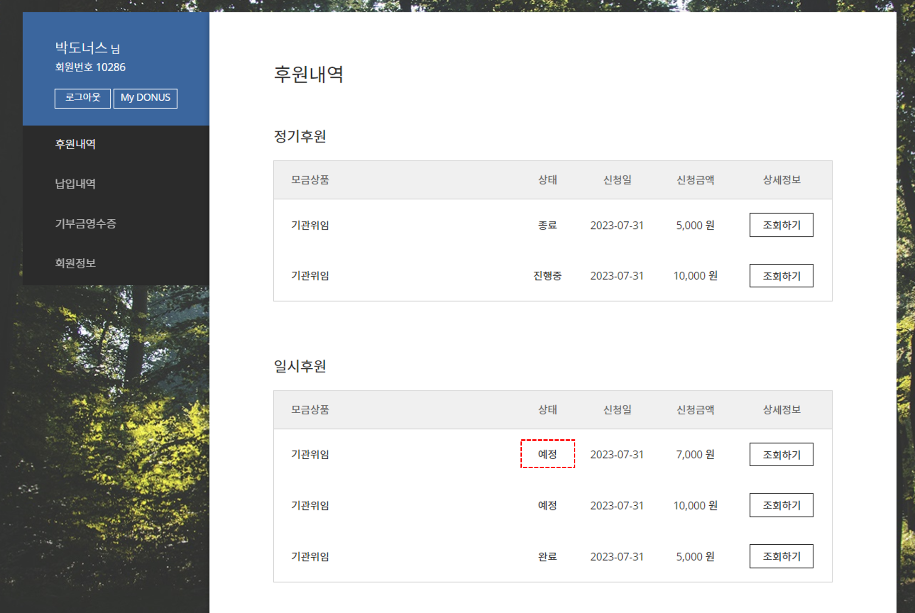The height and width of the screenshot is (613, 915).
Task: Click 완료 status in 일시후원 table
Action: (547, 556)
